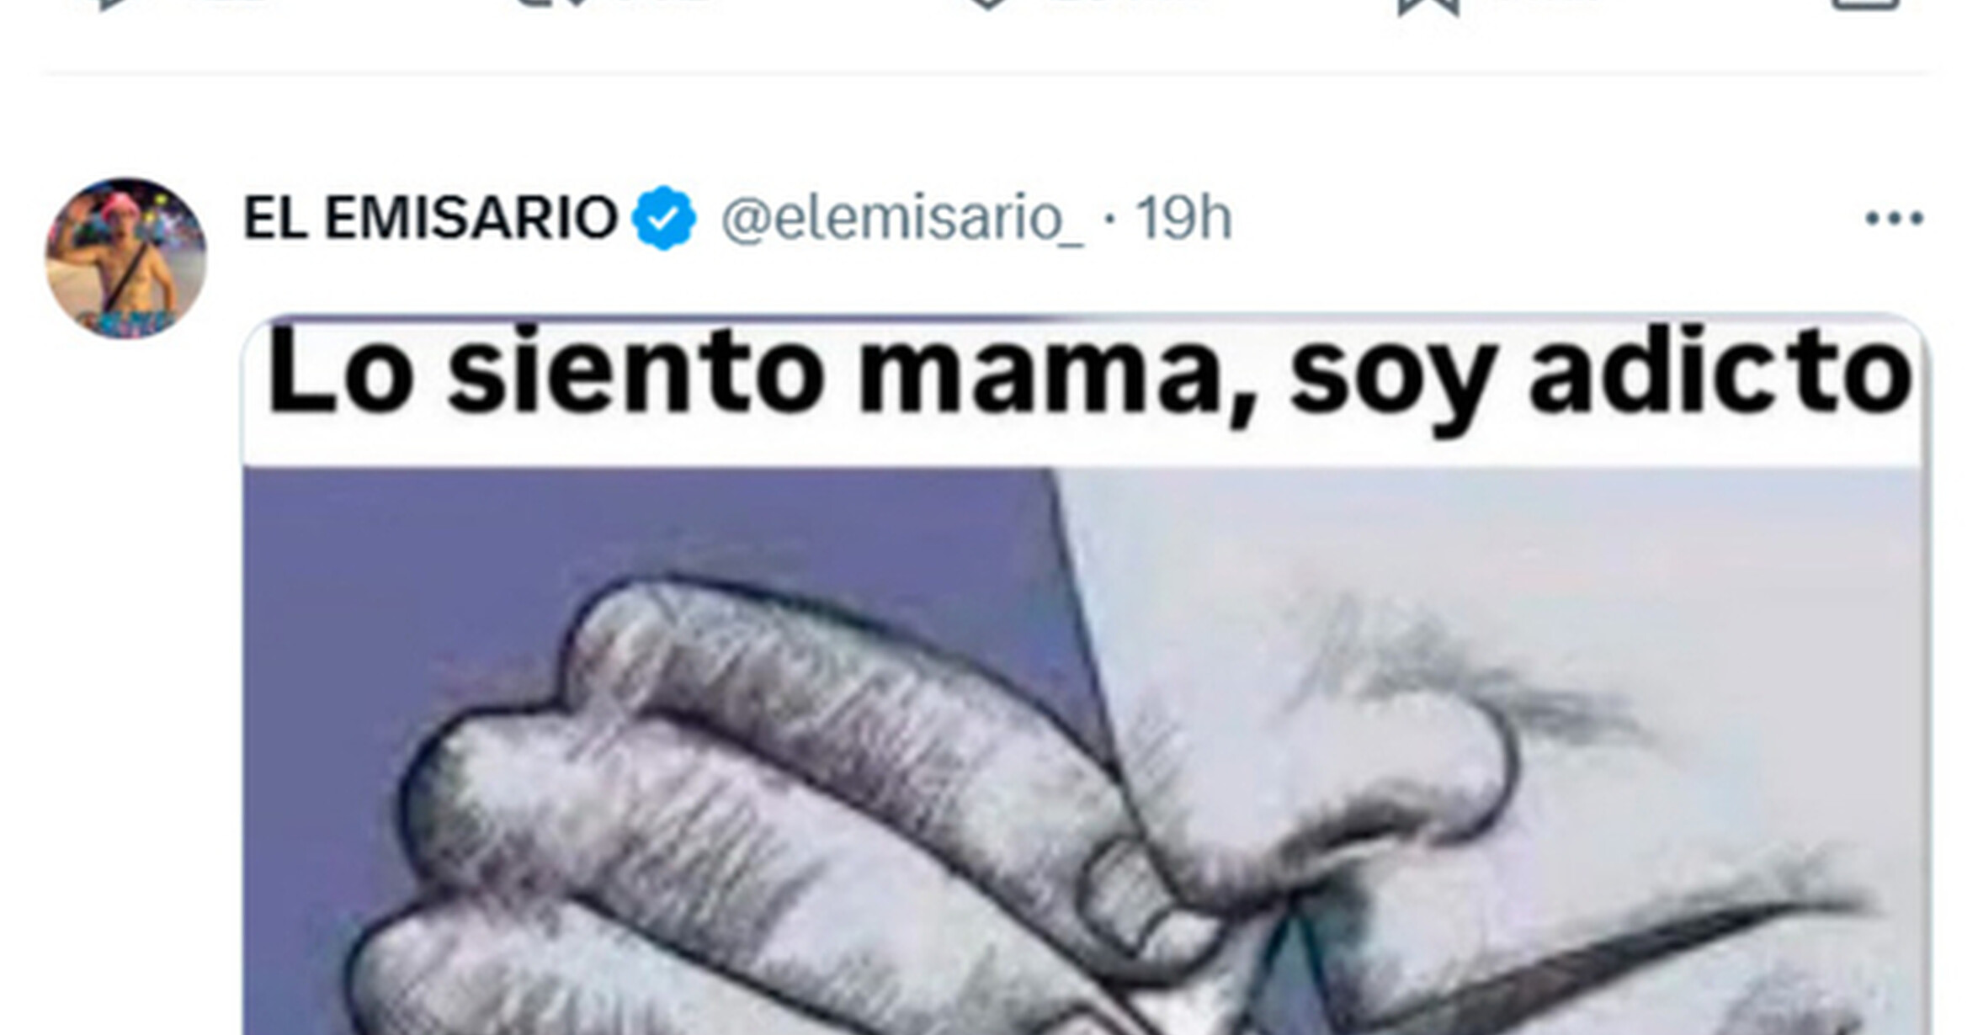The height and width of the screenshot is (1035, 1978).
Task: Click the reply count beside the reply icon
Action: click(227, 3)
